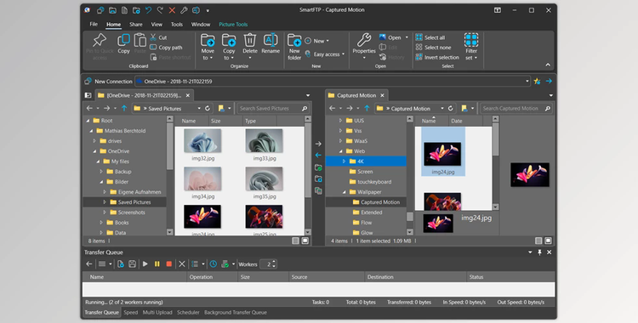Image resolution: width=638 pixels, height=323 pixels.
Task: Click the blue clock schedule icon in queue toolbar
Action: (x=214, y=264)
